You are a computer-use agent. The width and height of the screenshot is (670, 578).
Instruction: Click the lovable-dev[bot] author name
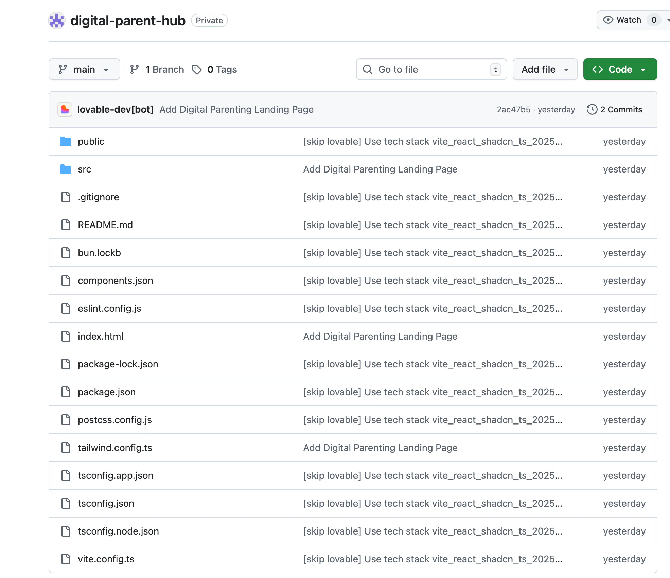pos(115,109)
